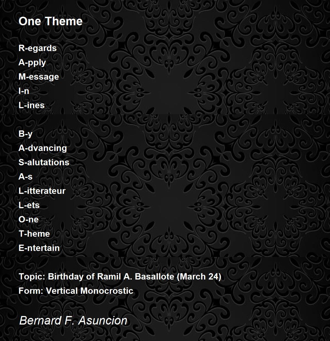Select the 'T-heme' line
This screenshot has height=341, width=330.
(x=34, y=234)
